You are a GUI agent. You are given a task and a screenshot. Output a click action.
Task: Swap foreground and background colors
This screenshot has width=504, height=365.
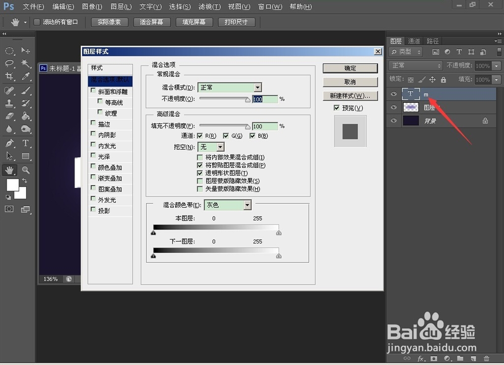click(x=24, y=180)
